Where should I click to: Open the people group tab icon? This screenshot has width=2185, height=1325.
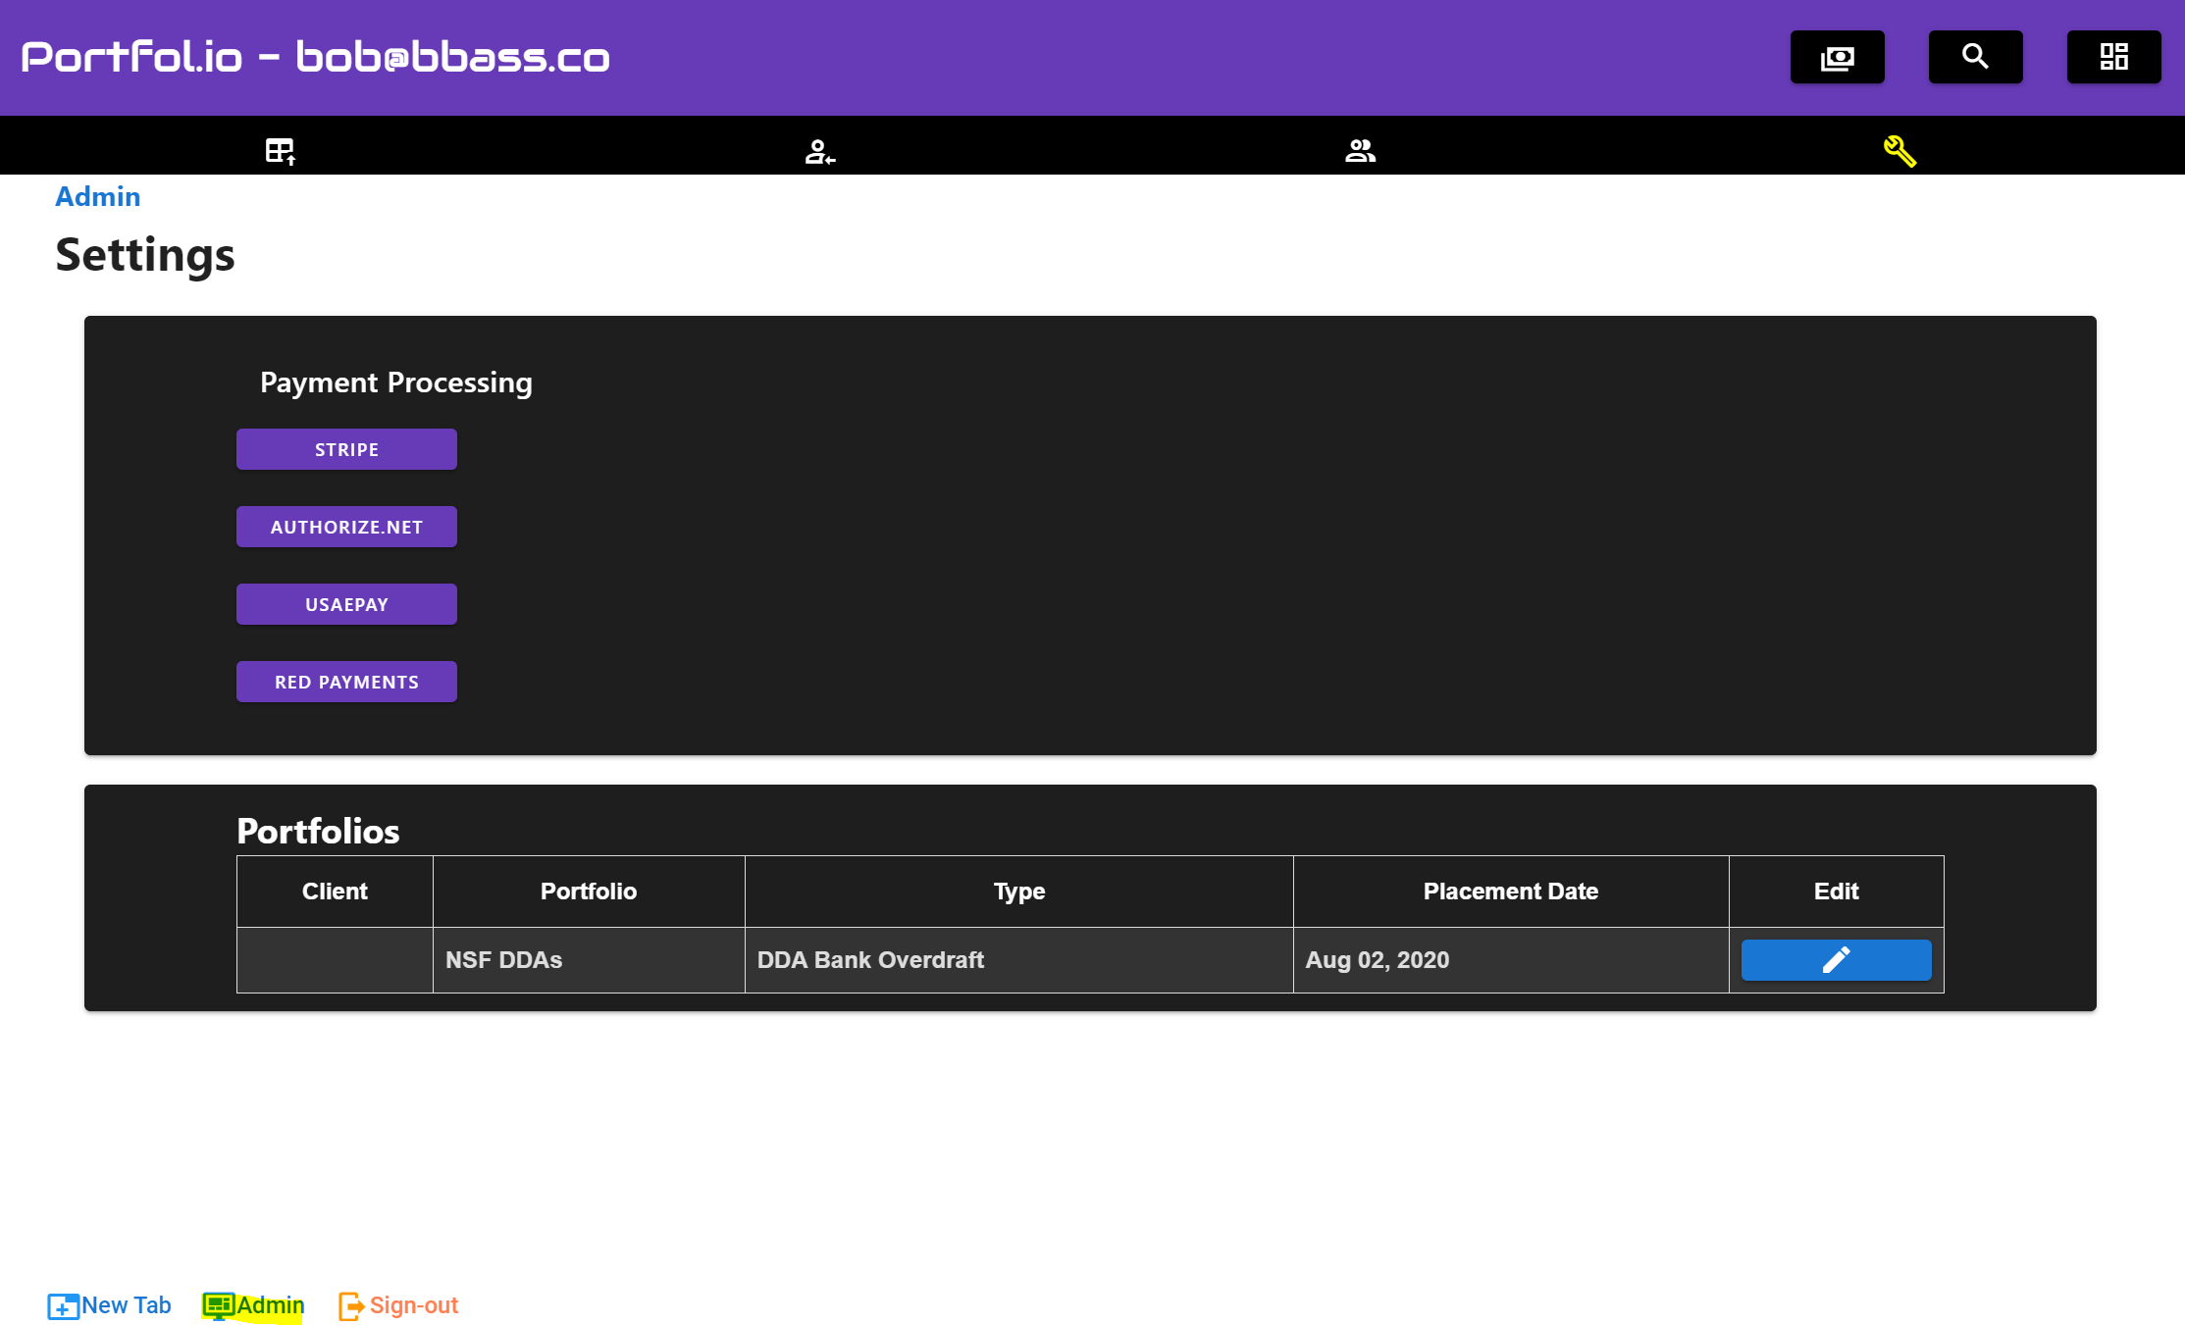(1360, 151)
